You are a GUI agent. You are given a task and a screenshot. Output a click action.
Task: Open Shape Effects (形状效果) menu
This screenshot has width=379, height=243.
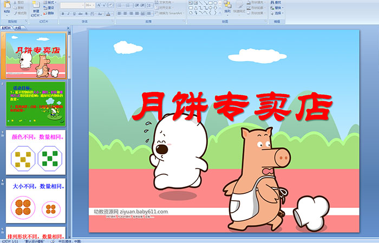[257, 13]
